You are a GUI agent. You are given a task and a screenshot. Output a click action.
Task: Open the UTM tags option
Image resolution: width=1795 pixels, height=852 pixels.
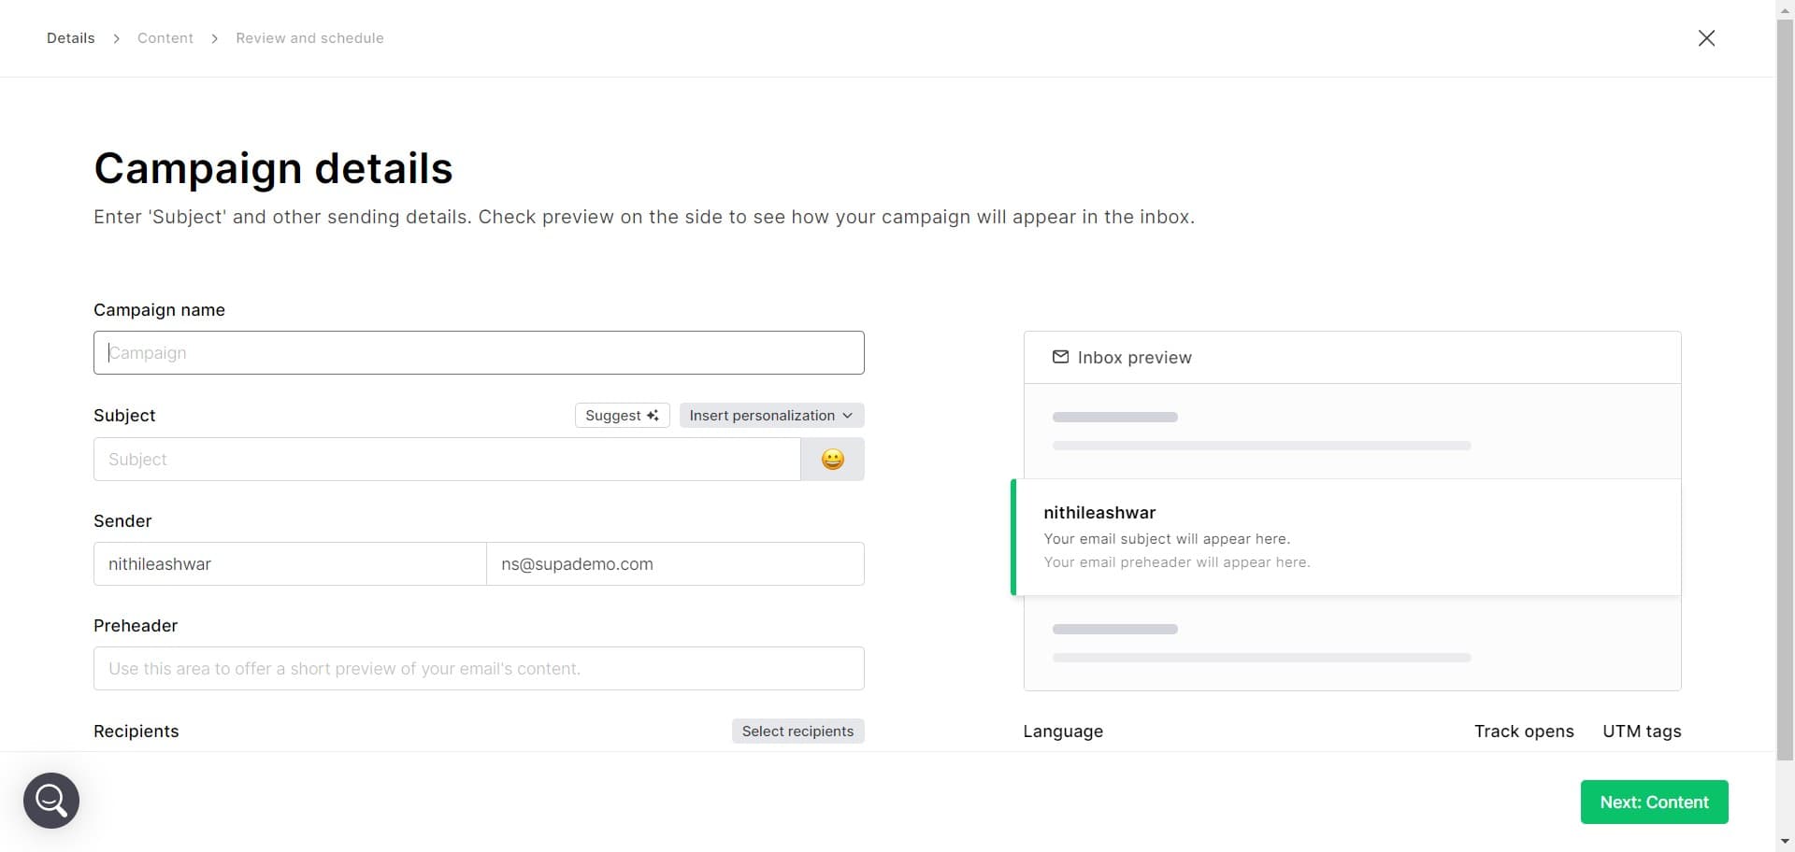1642,731
